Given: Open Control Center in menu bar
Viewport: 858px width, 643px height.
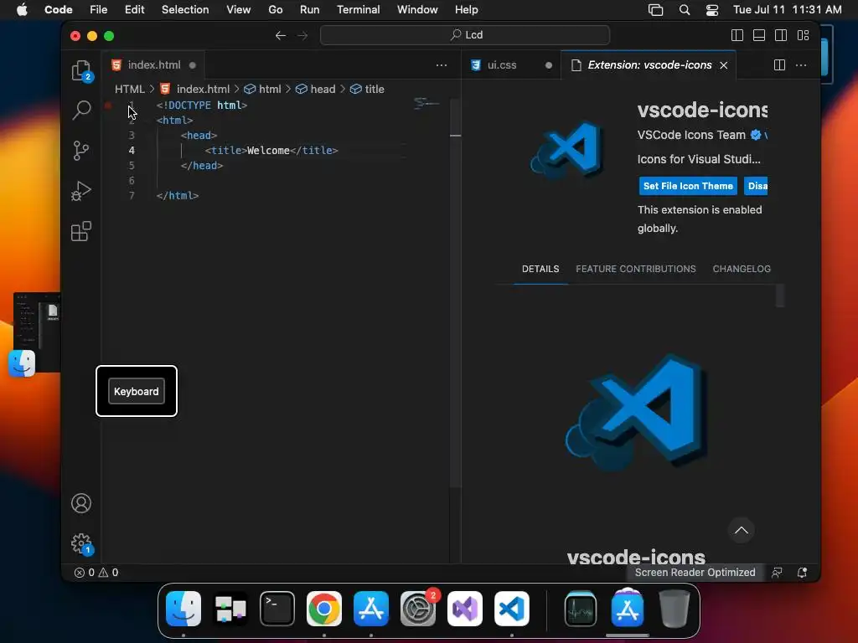Looking at the screenshot, I should pyautogui.click(x=712, y=10).
